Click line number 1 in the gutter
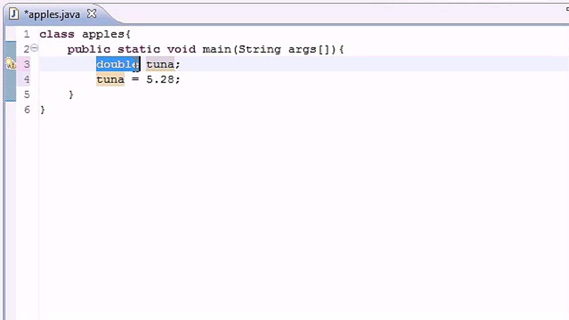The width and height of the screenshot is (569, 320). pyautogui.click(x=27, y=34)
